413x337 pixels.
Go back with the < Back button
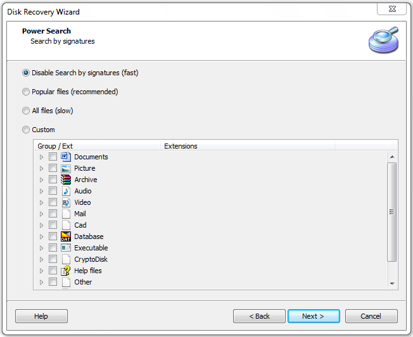coord(259,316)
